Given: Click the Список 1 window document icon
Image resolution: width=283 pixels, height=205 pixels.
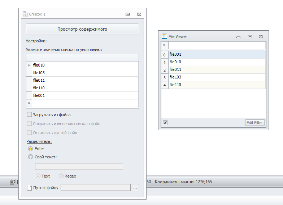Looking at the screenshot, I should [x=25, y=14].
